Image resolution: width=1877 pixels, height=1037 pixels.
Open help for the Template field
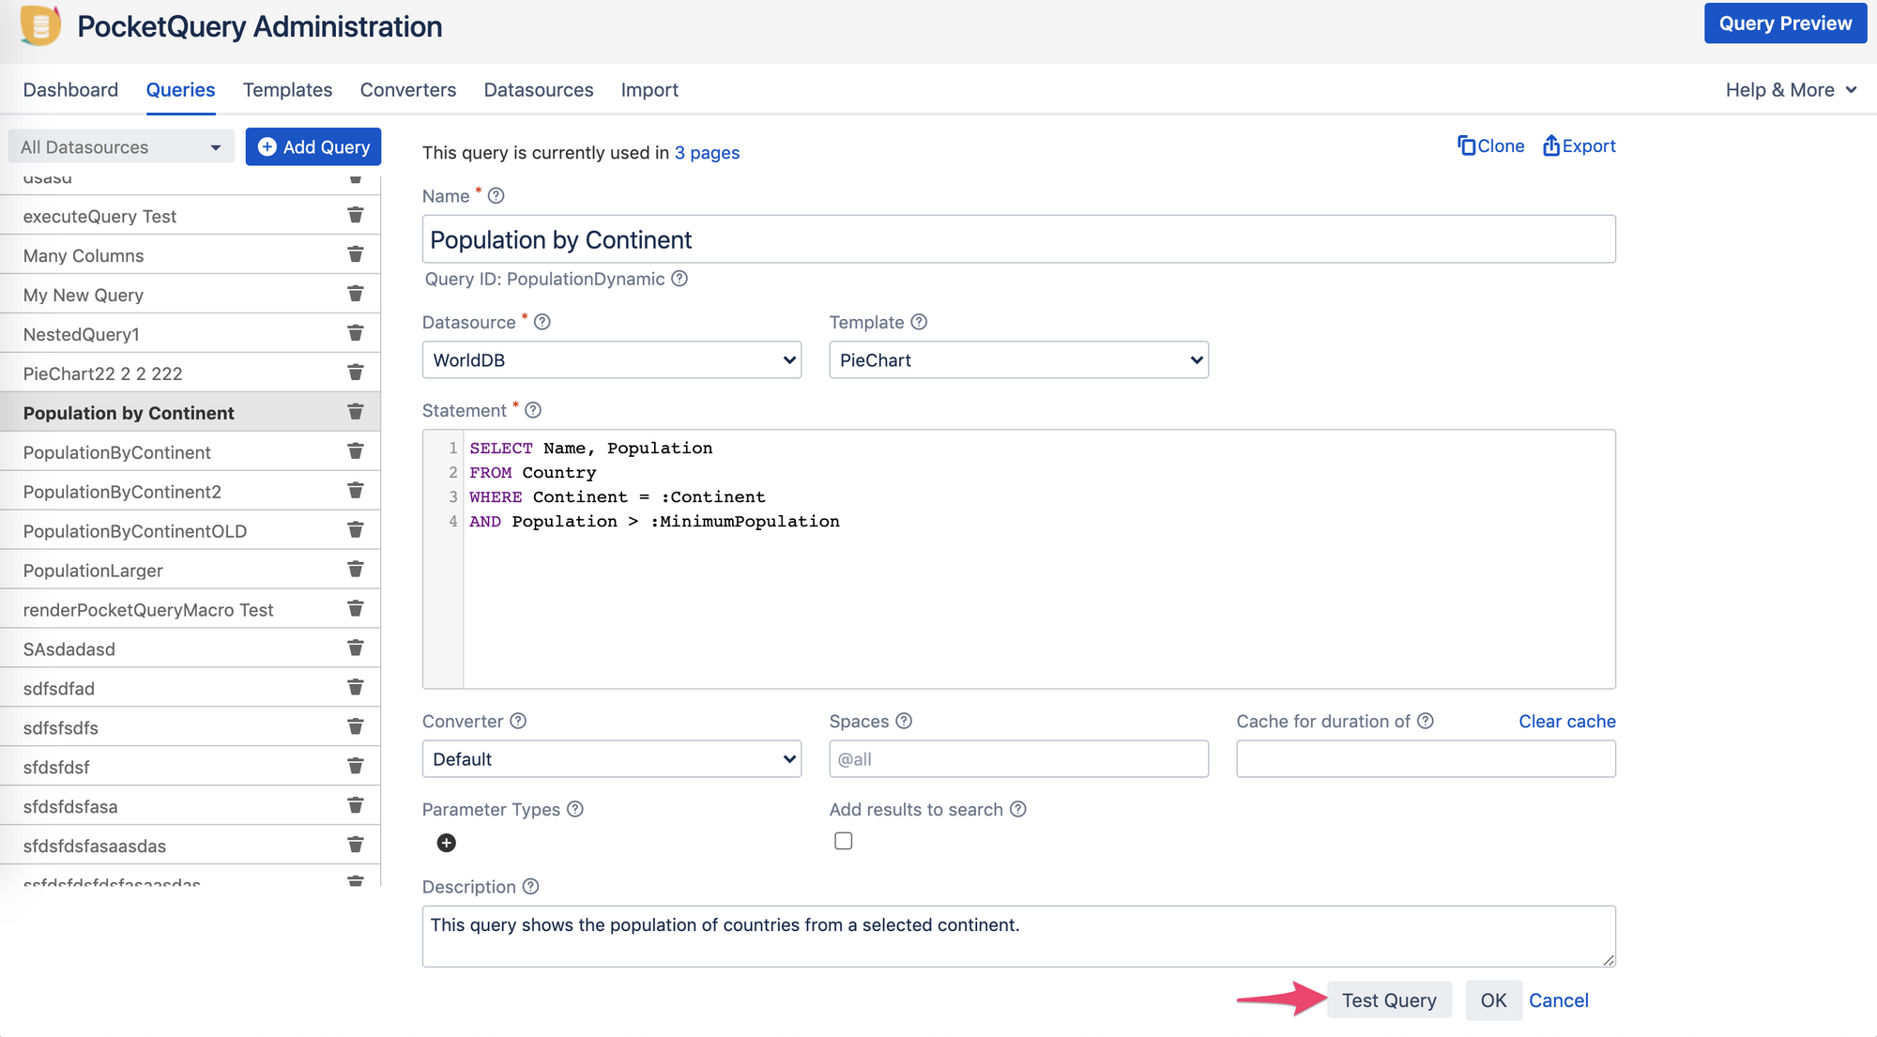coord(919,322)
